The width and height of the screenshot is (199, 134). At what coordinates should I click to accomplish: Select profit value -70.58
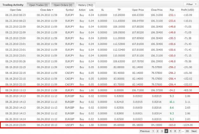(x=188, y=61)
